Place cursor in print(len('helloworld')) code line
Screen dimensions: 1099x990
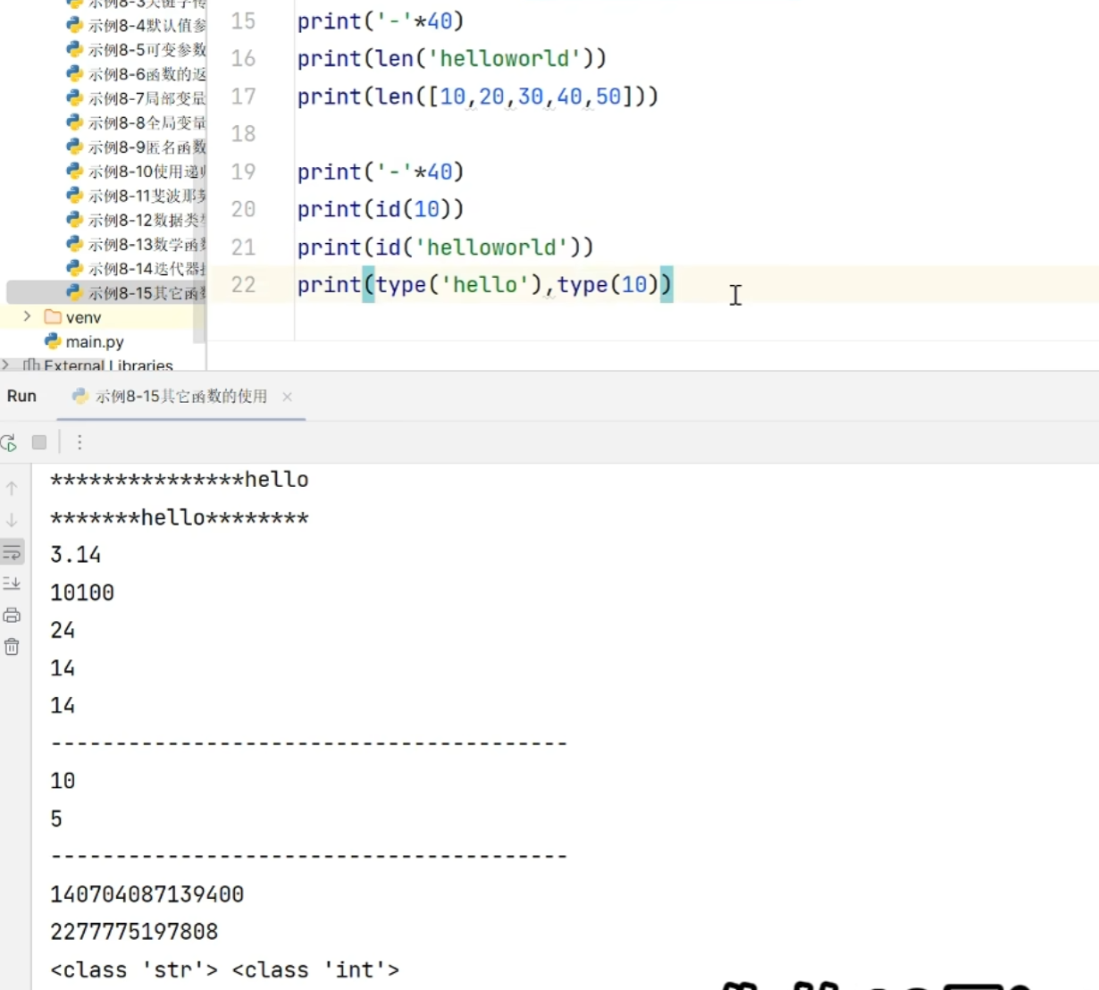(x=452, y=59)
